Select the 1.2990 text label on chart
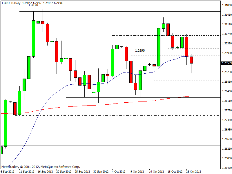Viewport: 232px width, 174px height. (140, 50)
